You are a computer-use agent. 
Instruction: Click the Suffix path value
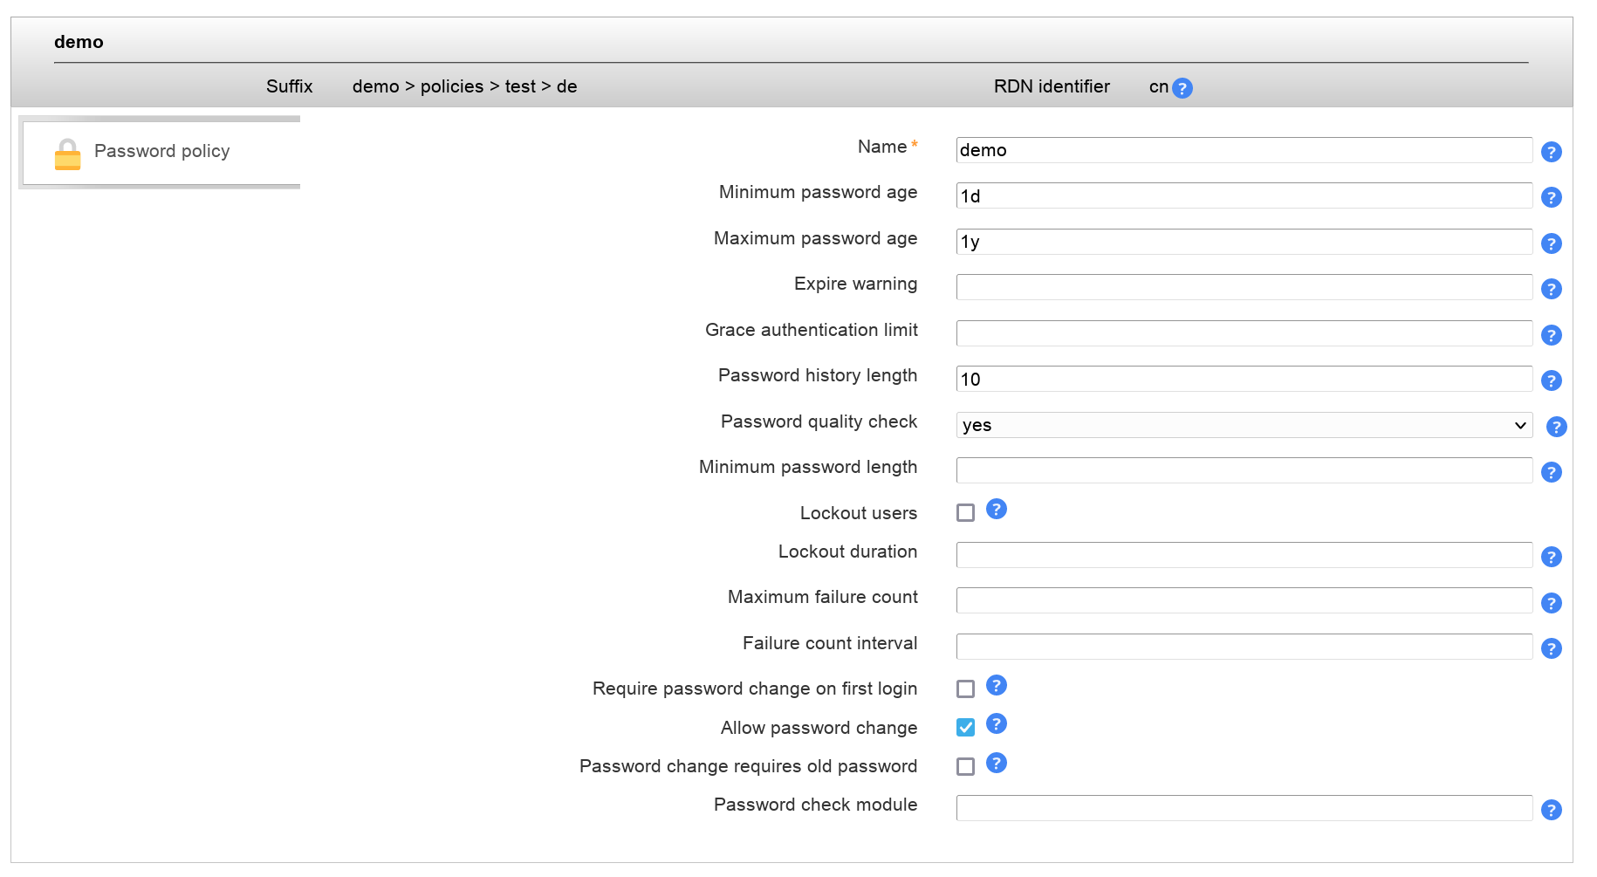[464, 86]
